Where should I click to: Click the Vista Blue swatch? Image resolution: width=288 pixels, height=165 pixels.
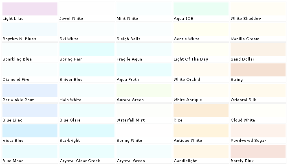point(30,131)
